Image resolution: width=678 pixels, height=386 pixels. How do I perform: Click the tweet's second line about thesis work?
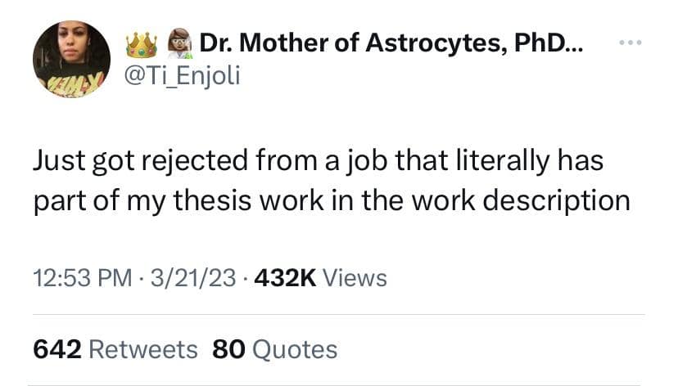(331, 200)
